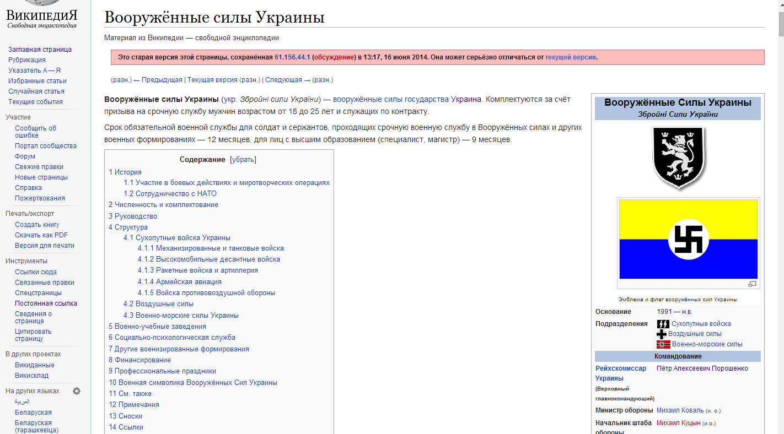This screenshot has height=434, width=784.
Task: Click the icon beside Сухопутные войска
Action: (x=663, y=324)
